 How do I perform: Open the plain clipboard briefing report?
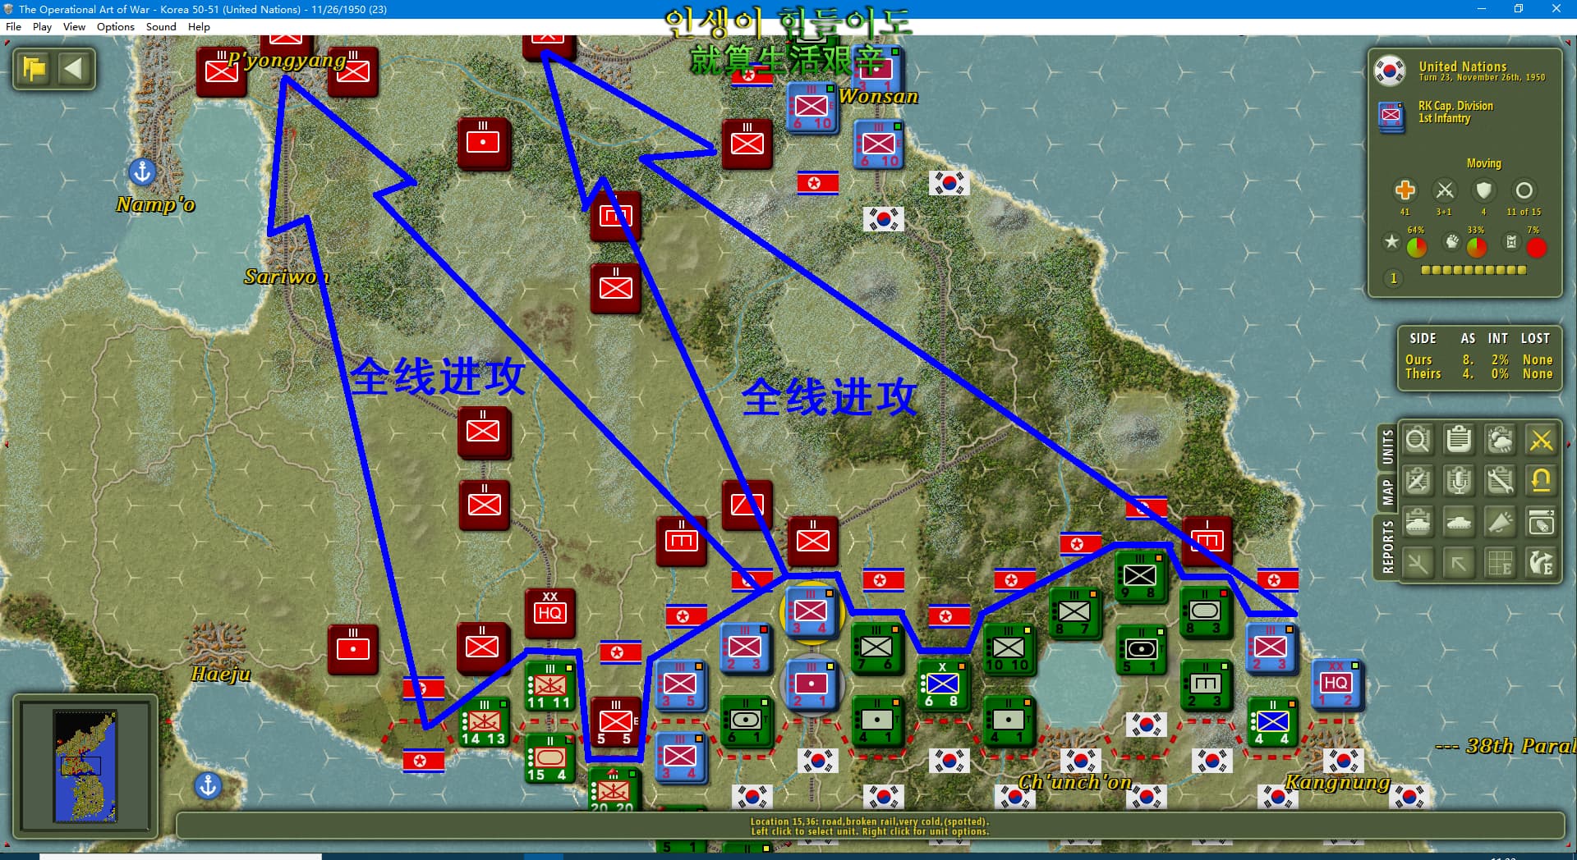coord(1459,441)
